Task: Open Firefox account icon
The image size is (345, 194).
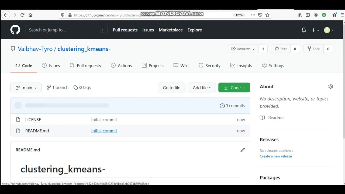Action: tap(316, 15)
